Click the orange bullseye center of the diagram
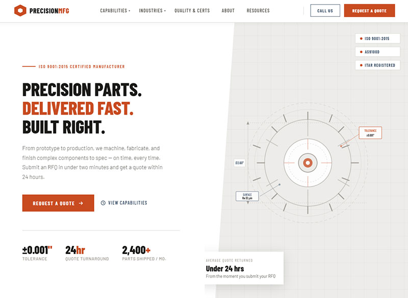408x298 pixels. coord(308,163)
